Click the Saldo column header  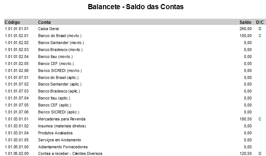tap(245, 22)
